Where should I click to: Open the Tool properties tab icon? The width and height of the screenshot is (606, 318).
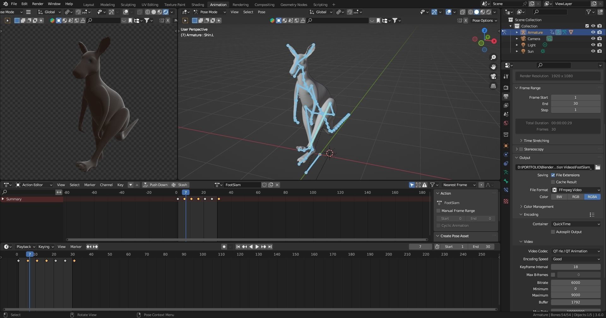pyautogui.click(x=506, y=76)
